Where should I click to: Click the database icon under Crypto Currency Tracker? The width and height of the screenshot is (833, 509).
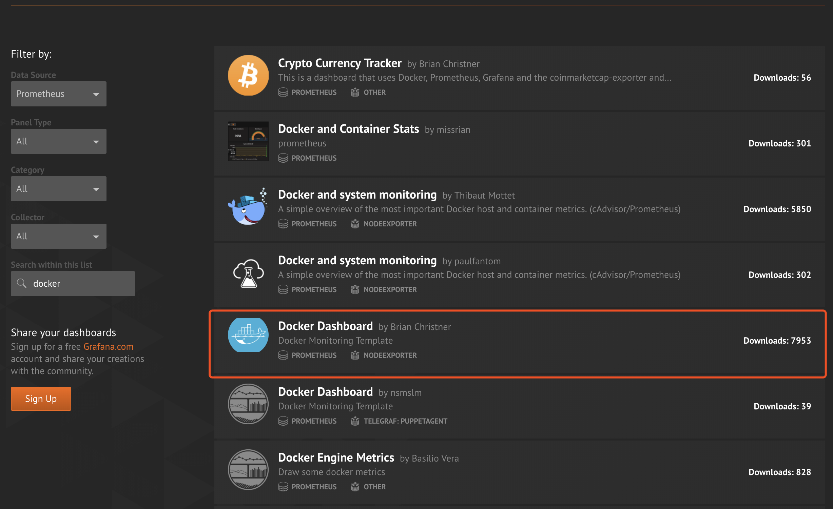click(x=283, y=92)
